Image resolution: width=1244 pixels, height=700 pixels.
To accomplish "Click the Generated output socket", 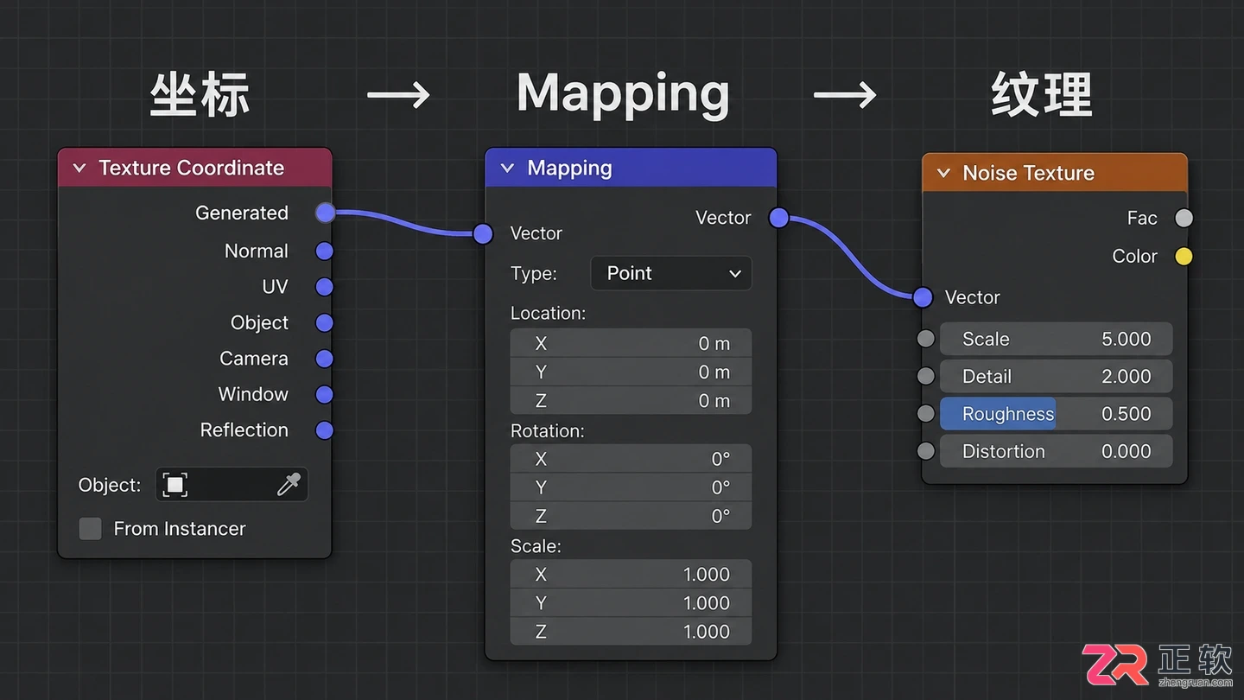I will coord(325,213).
